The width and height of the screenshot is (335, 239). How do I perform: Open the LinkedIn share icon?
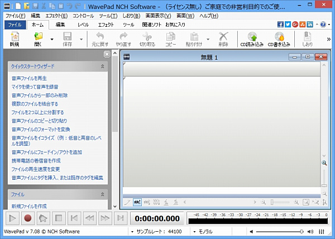[x=310, y=25]
